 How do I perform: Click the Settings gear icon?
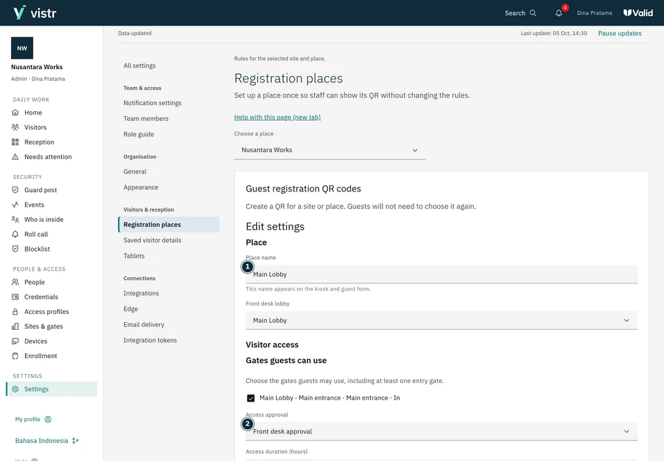pyautogui.click(x=15, y=389)
